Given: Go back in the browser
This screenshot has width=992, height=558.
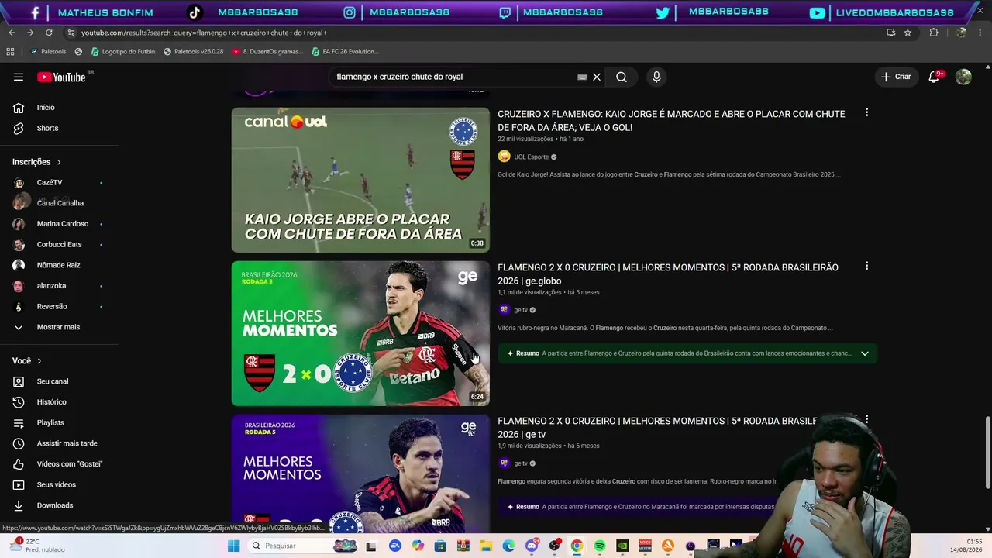Looking at the screenshot, I should pos(12,33).
